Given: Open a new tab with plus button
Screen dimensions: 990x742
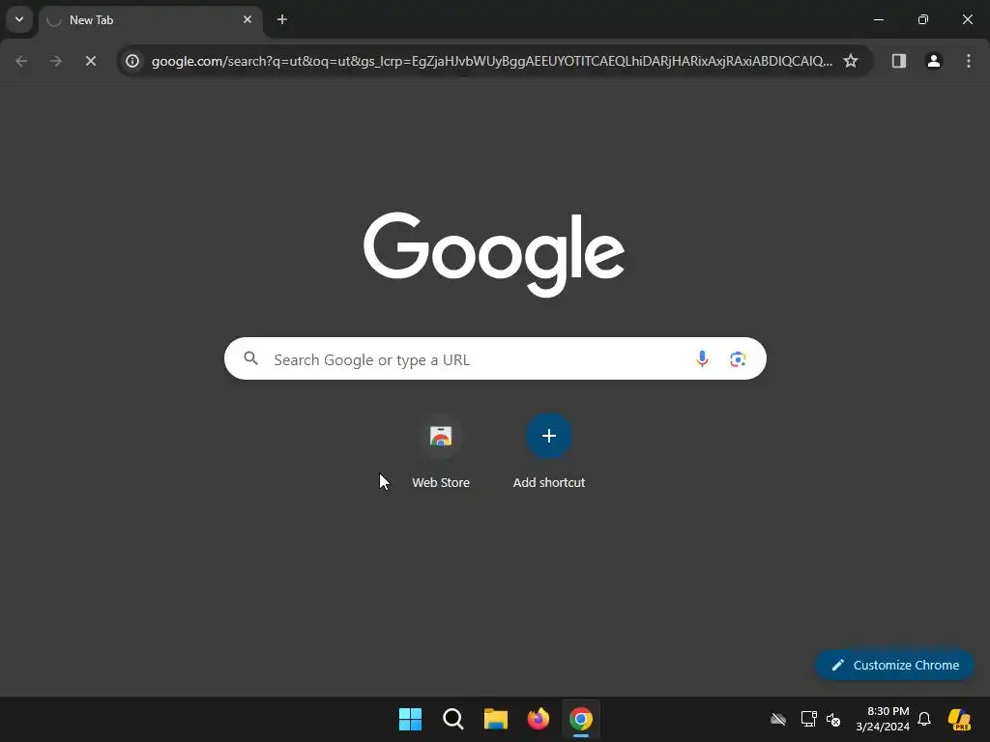Looking at the screenshot, I should tap(282, 19).
